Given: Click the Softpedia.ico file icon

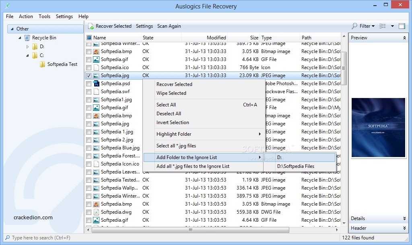Looking at the screenshot, I should [x=97, y=67].
